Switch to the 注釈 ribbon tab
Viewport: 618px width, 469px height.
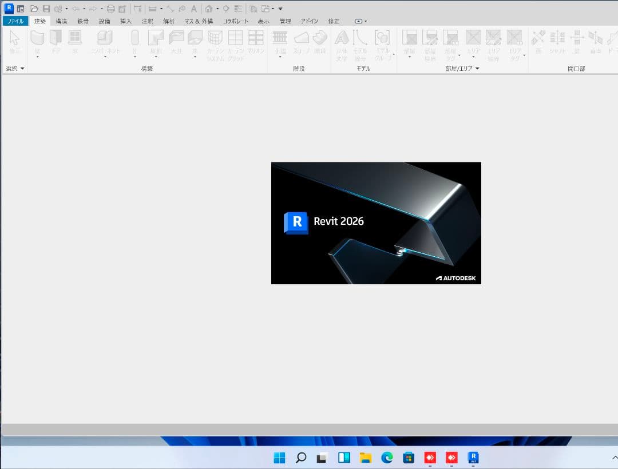point(148,21)
